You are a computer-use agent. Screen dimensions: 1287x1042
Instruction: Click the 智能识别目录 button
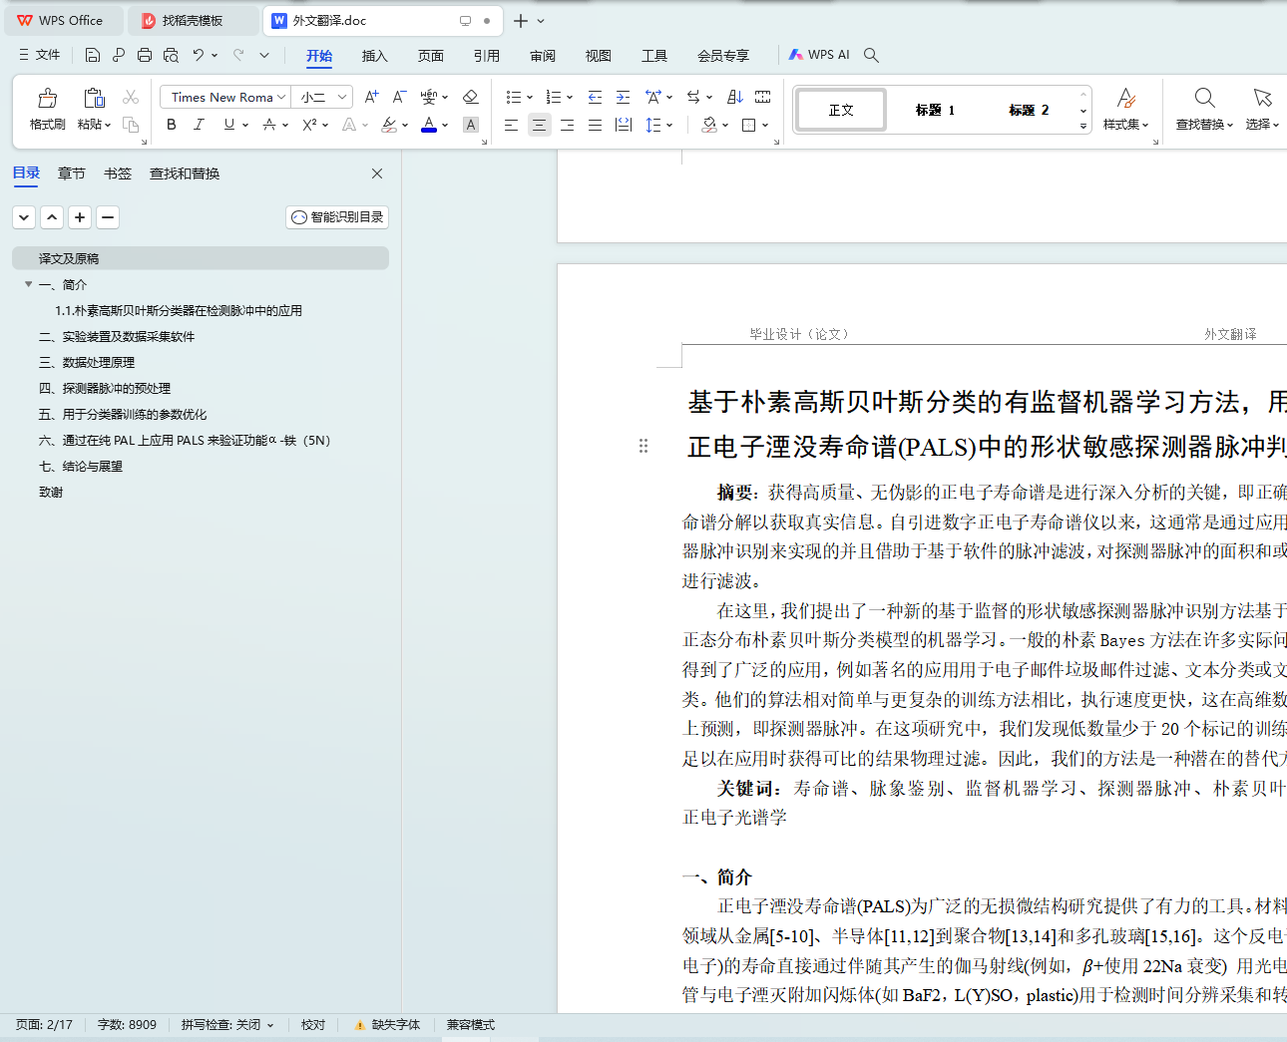tap(337, 217)
